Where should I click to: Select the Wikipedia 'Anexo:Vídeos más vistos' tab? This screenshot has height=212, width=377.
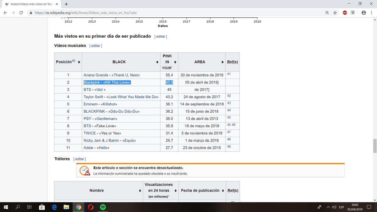[x=30, y=4]
